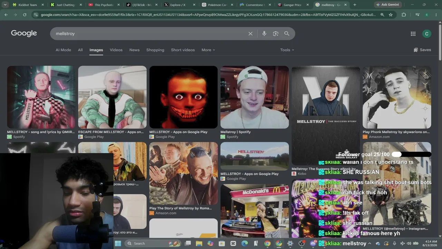Open File Explorer from the taskbar
Image resolution: width=442 pixels, height=249 pixels.
click(x=199, y=243)
